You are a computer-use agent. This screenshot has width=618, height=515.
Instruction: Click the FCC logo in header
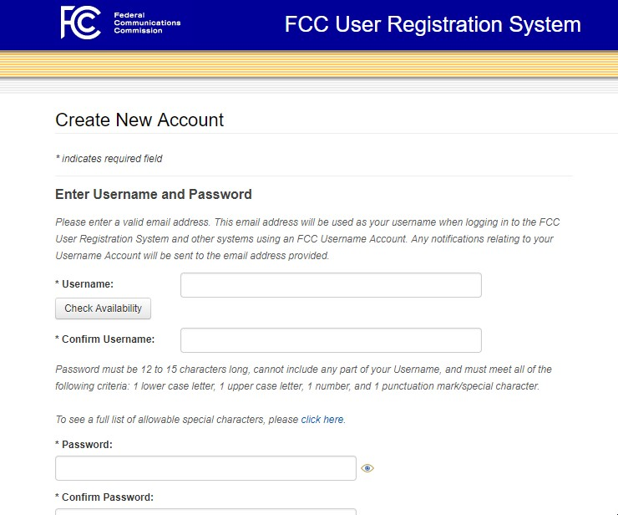click(81, 23)
